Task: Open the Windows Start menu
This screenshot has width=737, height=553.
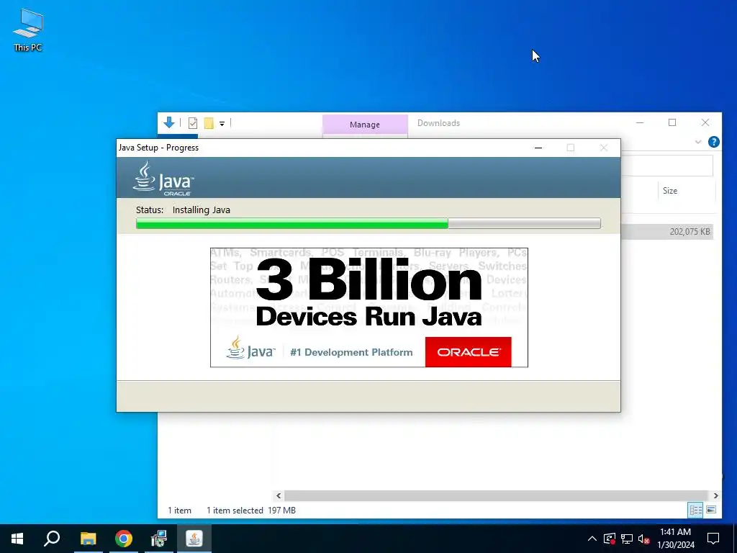Action: (x=17, y=539)
